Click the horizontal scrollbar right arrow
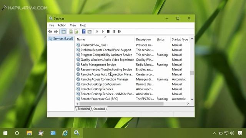 [188, 103]
